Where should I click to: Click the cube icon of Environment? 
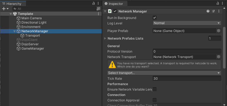click(18, 27)
